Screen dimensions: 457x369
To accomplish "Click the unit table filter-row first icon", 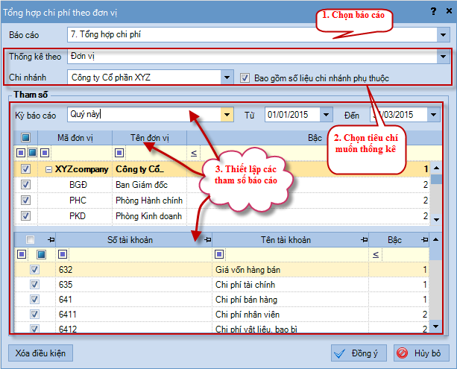I will [21, 152].
